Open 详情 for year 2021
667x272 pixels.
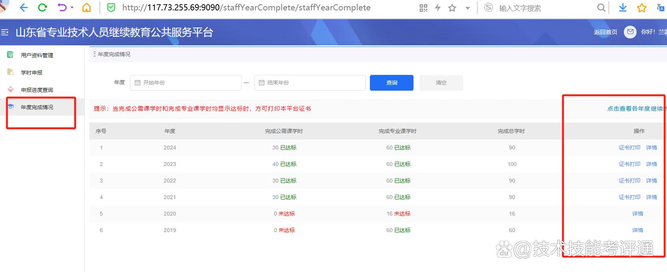pos(652,197)
